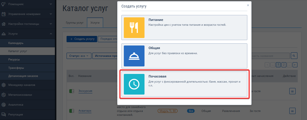Click the Вкл. column header
307x120 pixels.
point(71,76)
